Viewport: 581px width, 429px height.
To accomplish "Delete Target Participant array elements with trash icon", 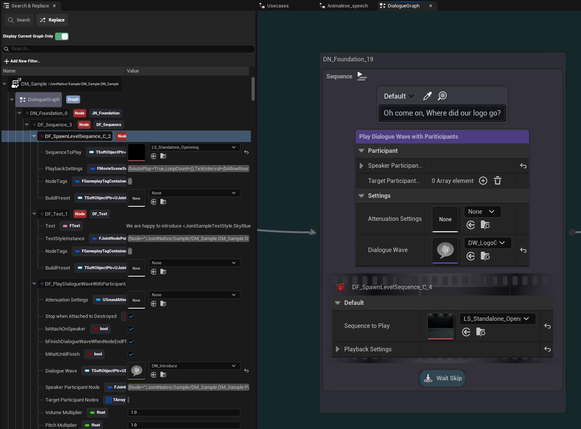I will [497, 181].
